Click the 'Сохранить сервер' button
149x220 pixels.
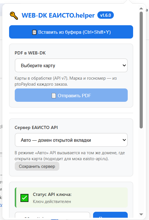coord(37,166)
